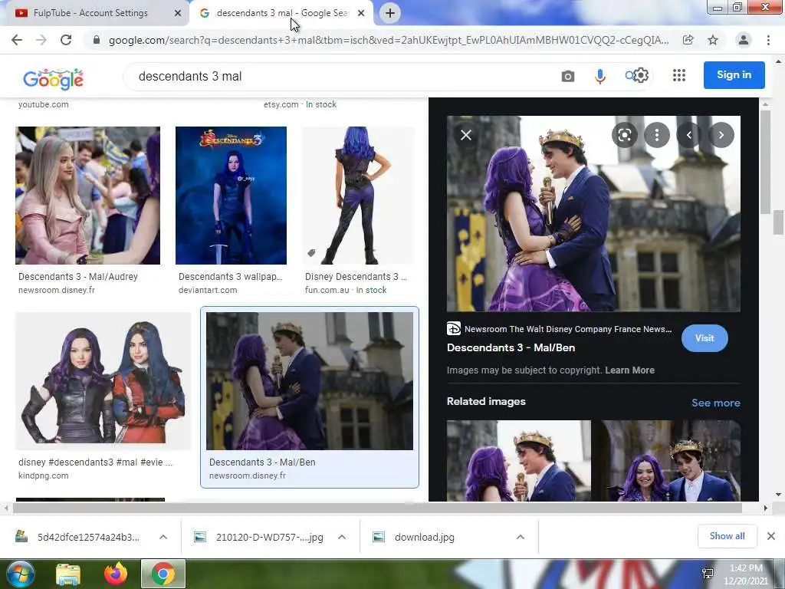Open the Chrome profile icon

(744, 40)
